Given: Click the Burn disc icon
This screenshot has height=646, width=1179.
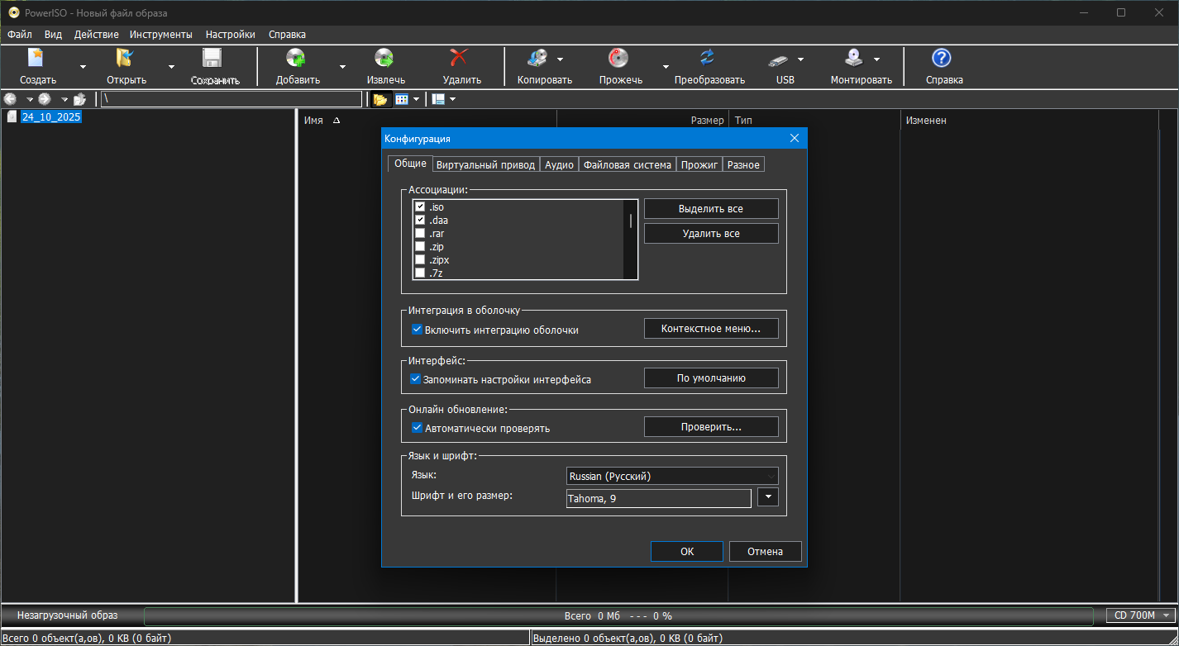Looking at the screenshot, I should pyautogui.click(x=618, y=58).
